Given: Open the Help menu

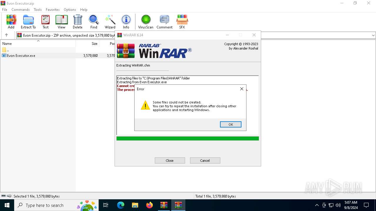Looking at the screenshot, I should click(x=84, y=10).
